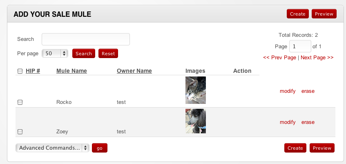This screenshot has height=164, width=346.
Task: Click erase link for Rocko
Action: 308,91
